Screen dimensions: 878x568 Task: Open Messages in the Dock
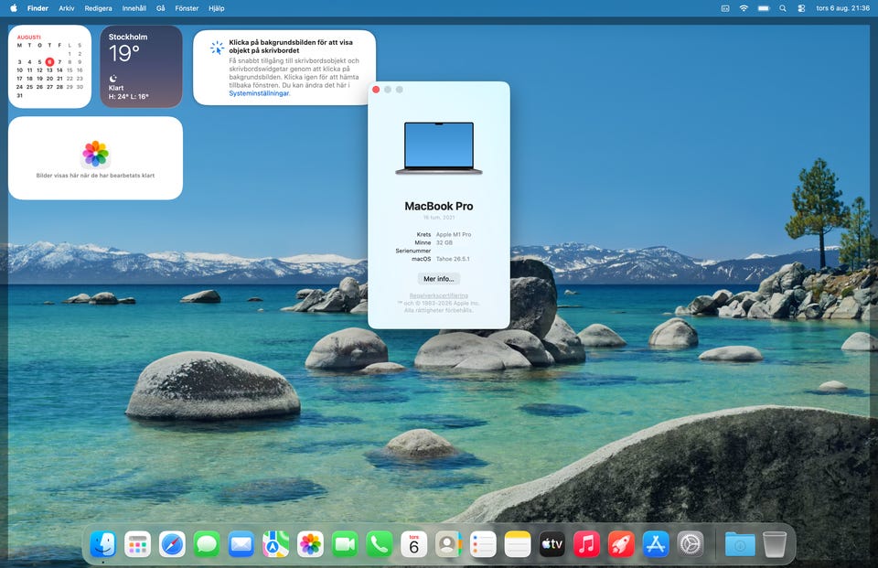[207, 544]
